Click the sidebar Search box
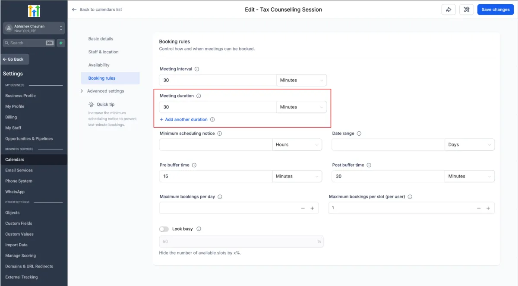518x286 pixels. [x=28, y=43]
